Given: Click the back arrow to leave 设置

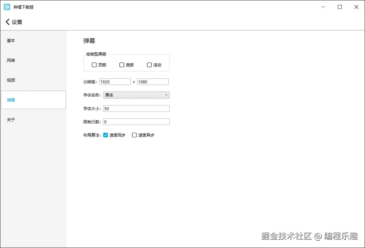Looking at the screenshot, I should coord(7,22).
